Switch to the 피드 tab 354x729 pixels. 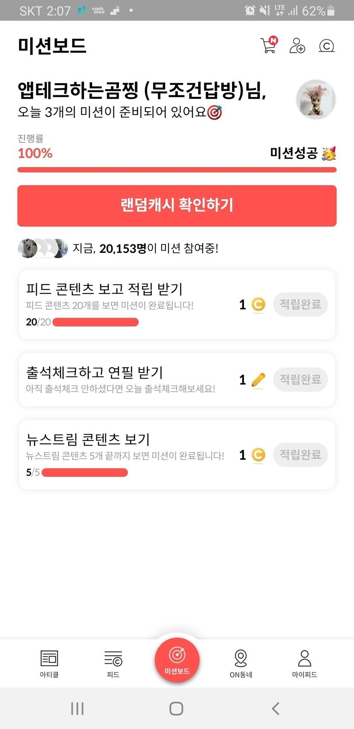113,663
